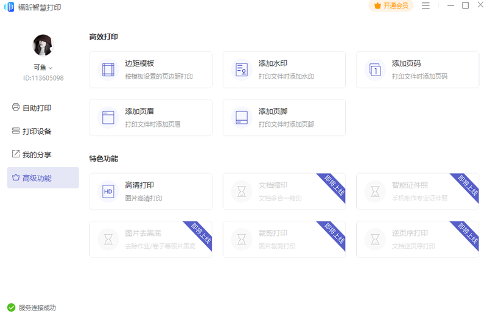
Task: Click the 按模板设置的页边距打印 description
Action: coord(159,76)
